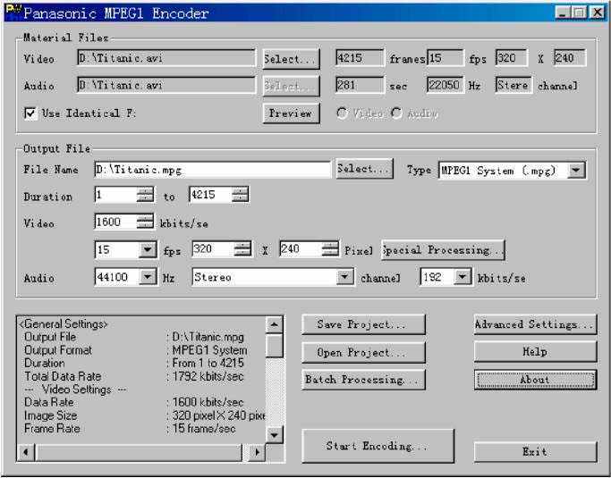Open the audio kbits/sec bitrate dropdown
The height and width of the screenshot is (478, 611).
click(462, 278)
